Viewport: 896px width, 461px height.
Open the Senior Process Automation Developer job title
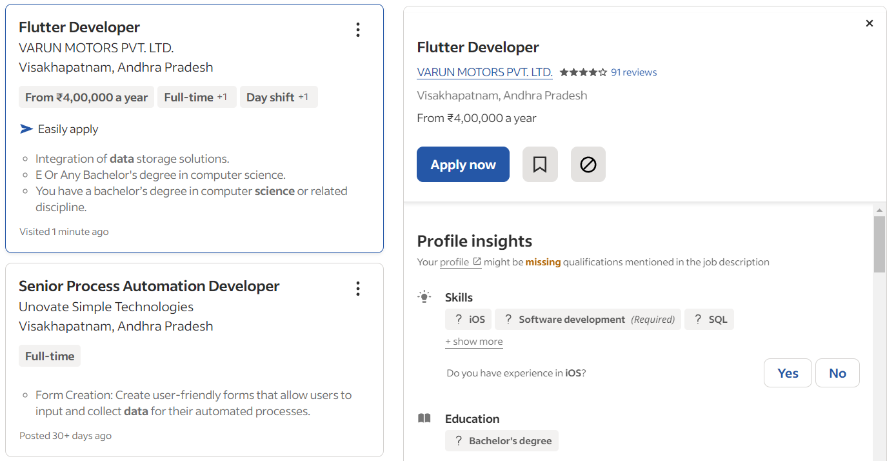[x=149, y=286]
